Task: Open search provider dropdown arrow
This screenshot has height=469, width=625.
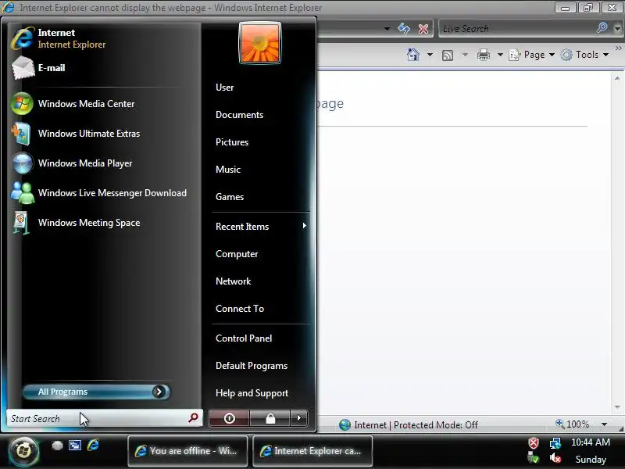Action: point(617,29)
